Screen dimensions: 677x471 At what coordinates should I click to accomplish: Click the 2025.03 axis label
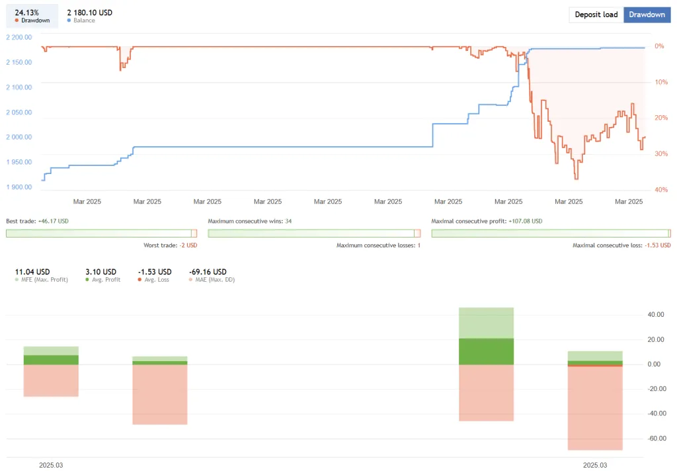[52, 465]
